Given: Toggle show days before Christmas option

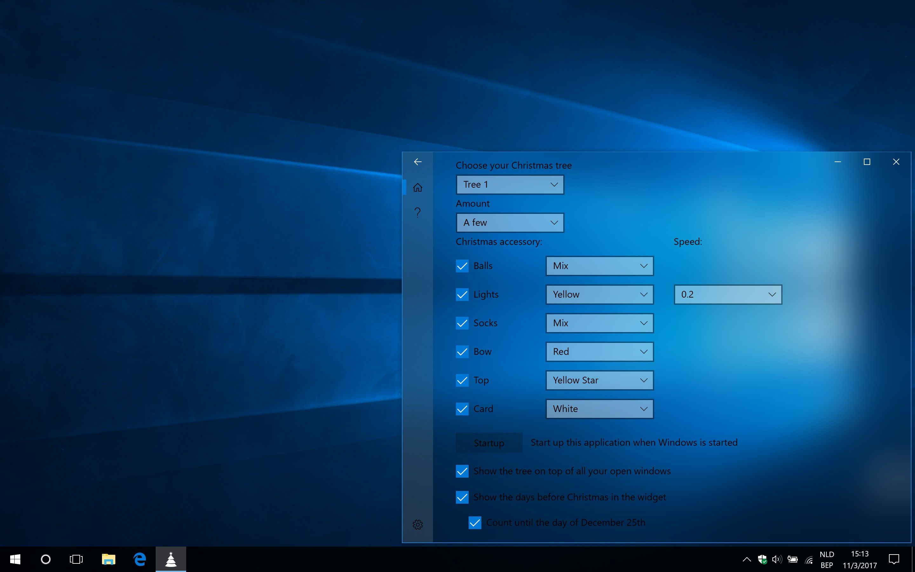Looking at the screenshot, I should click(x=462, y=497).
